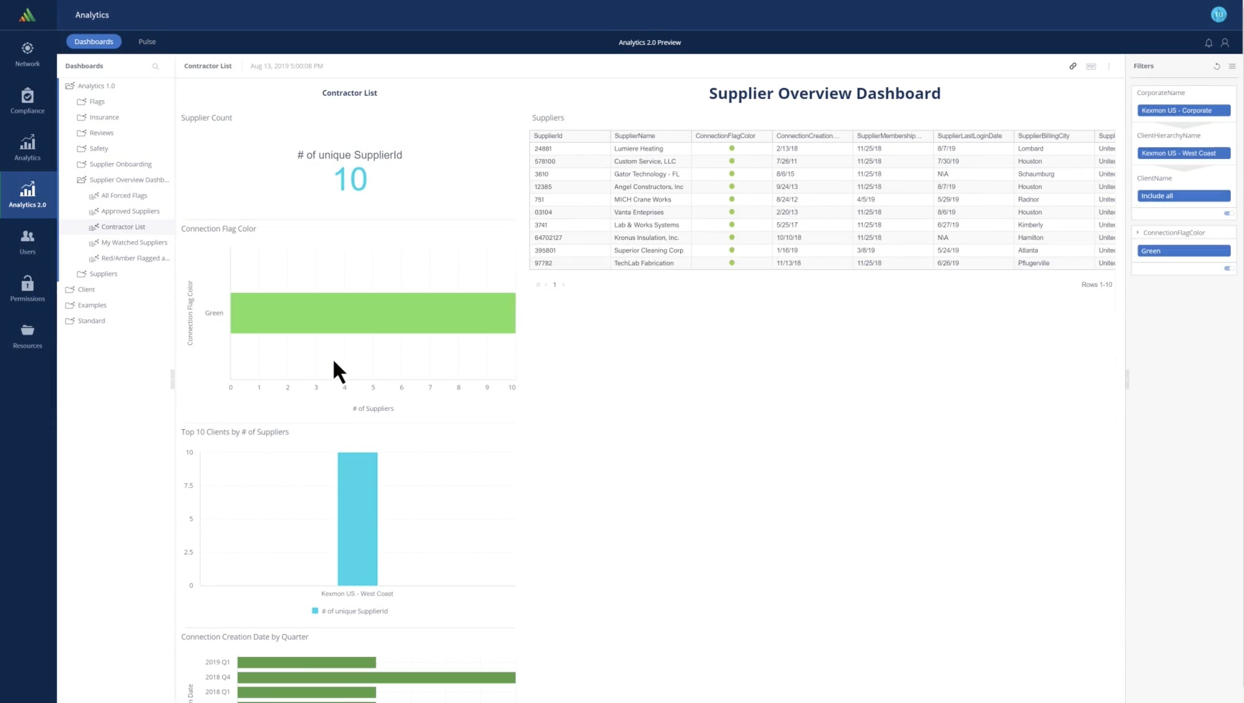Switch to the Pulse tab
The image size is (1244, 703).
point(147,41)
